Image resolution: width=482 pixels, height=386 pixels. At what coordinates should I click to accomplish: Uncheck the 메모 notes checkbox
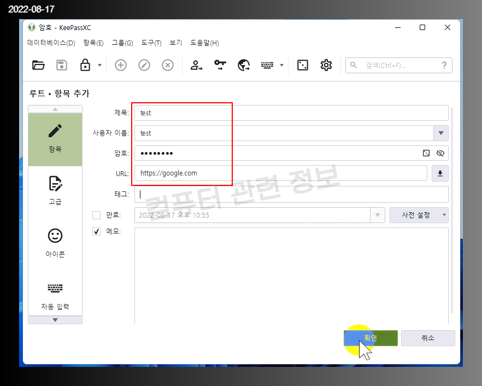click(x=97, y=231)
